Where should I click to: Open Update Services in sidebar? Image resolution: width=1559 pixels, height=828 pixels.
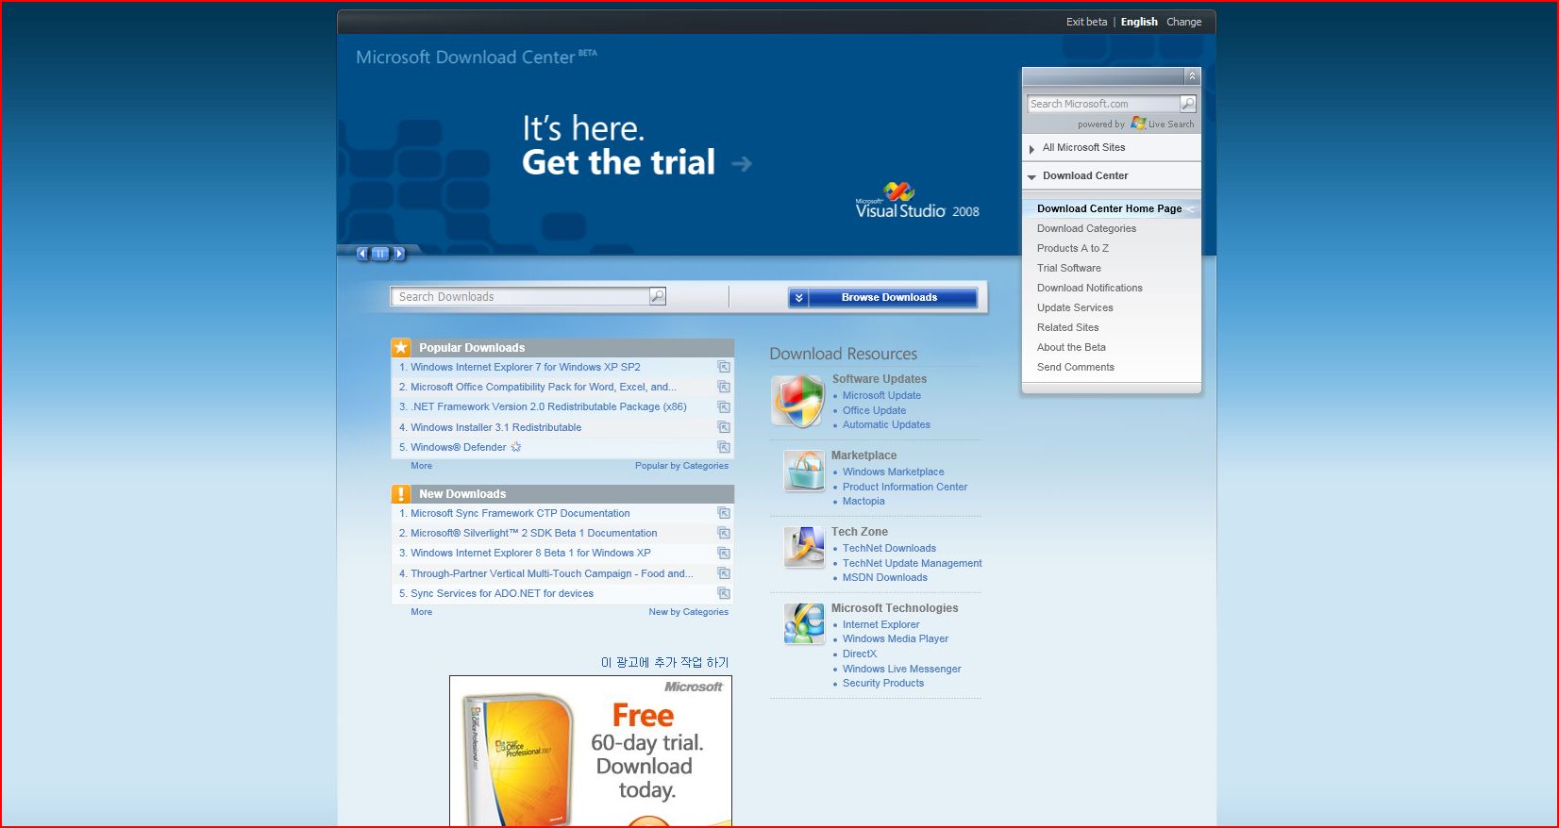pos(1075,307)
